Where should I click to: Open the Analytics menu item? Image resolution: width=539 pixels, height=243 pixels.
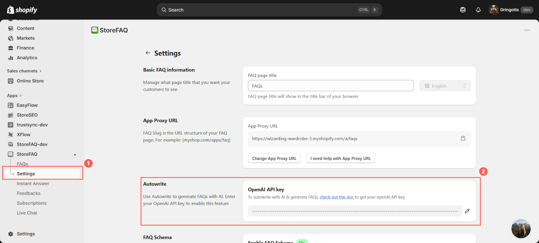[x=27, y=58]
